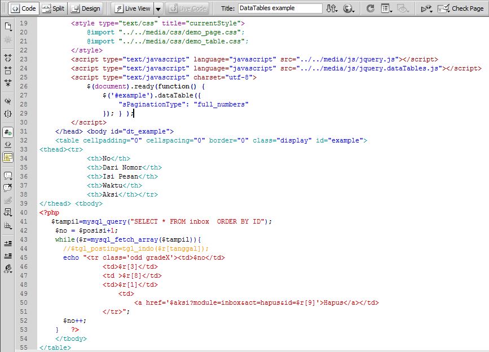
Task: Switch to Split view
Action: (54, 8)
